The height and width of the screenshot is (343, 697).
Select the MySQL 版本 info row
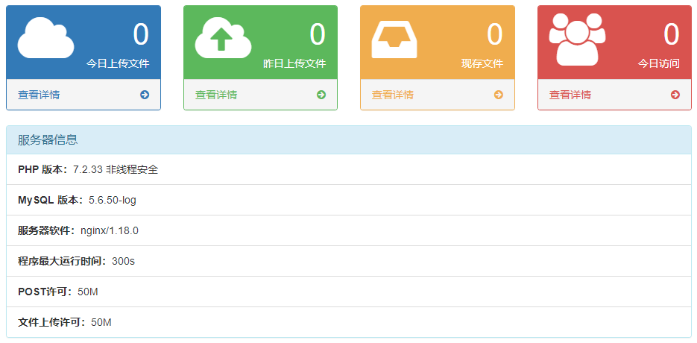click(x=348, y=200)
